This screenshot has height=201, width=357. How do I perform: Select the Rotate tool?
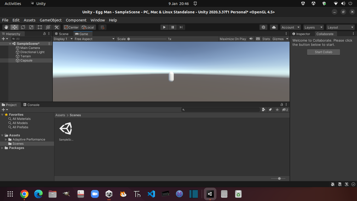(23, 27)
